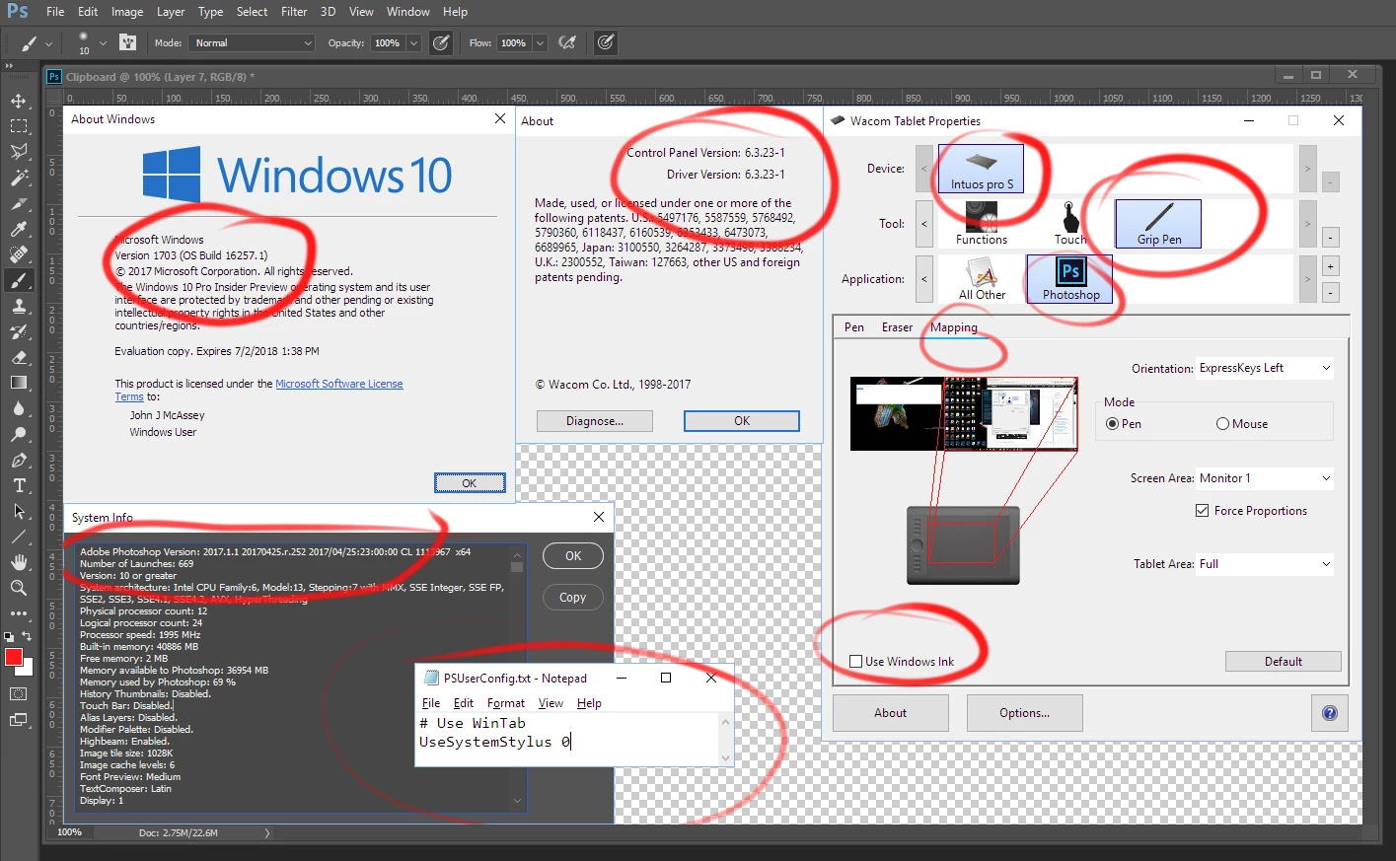The width and height of the screenshot is (1396, 861).
Task: Select the Brush tool in the left toolbar
Action: click(x=19, y=280)
